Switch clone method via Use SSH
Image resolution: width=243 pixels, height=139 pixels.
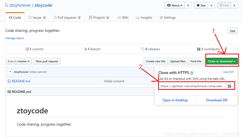click(x=228, y=72)
